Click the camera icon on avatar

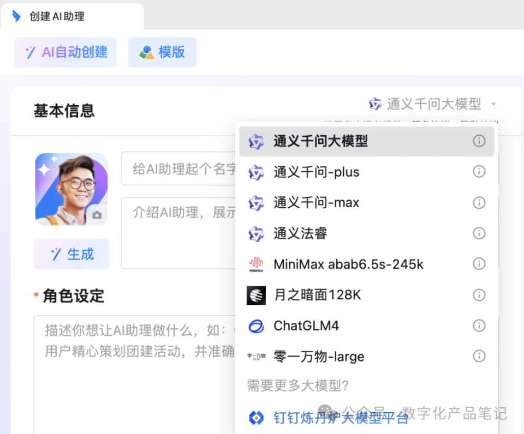tap(97, 215)
